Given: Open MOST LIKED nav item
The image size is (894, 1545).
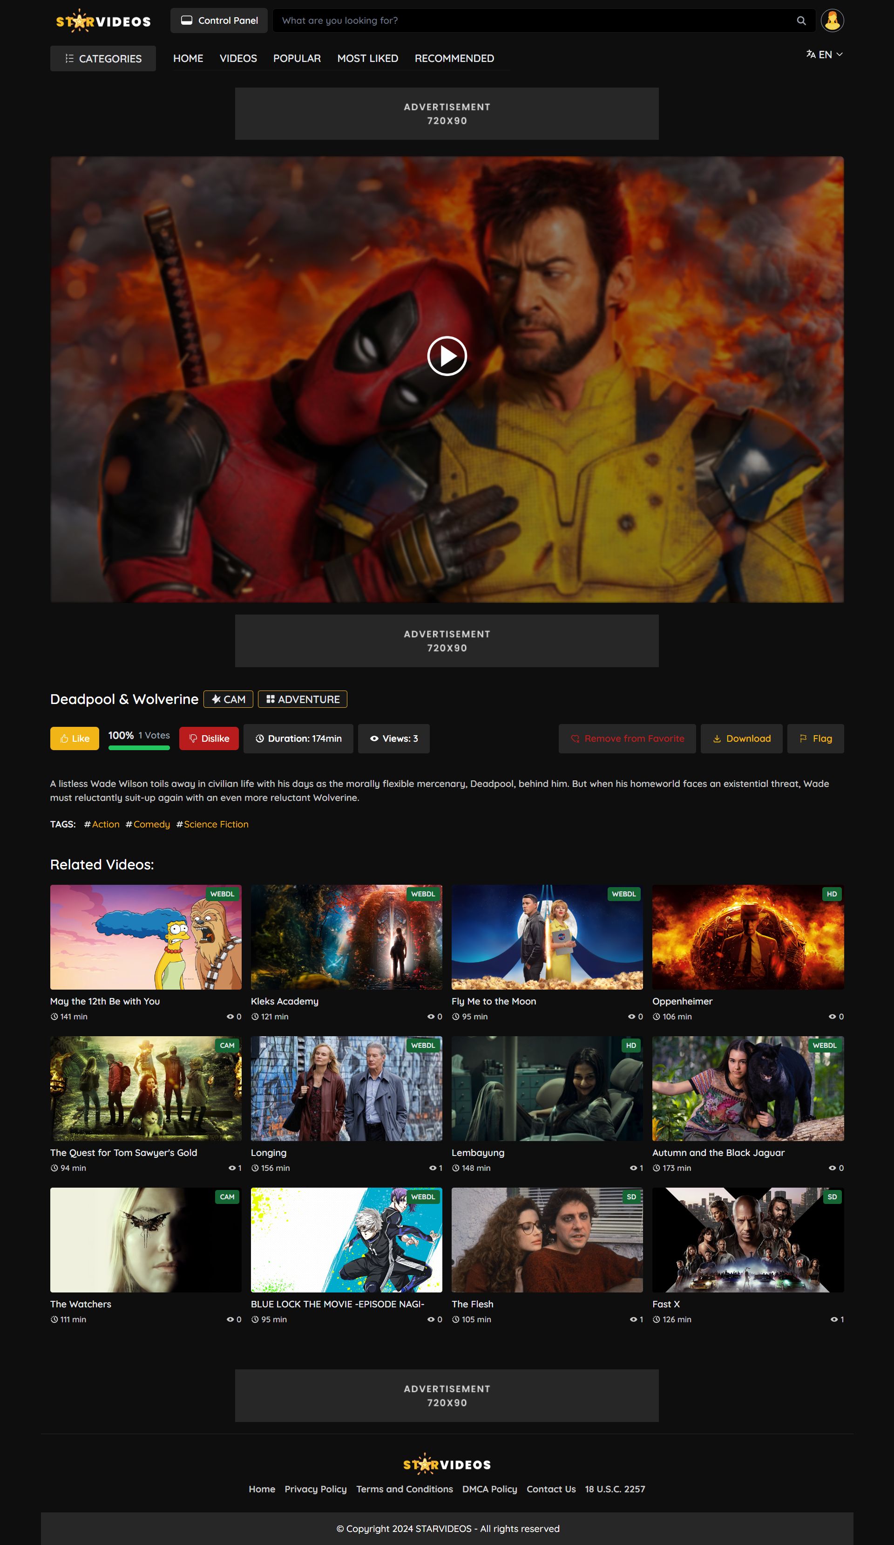Looking at the screenshot, I should [x=368, y=58].
